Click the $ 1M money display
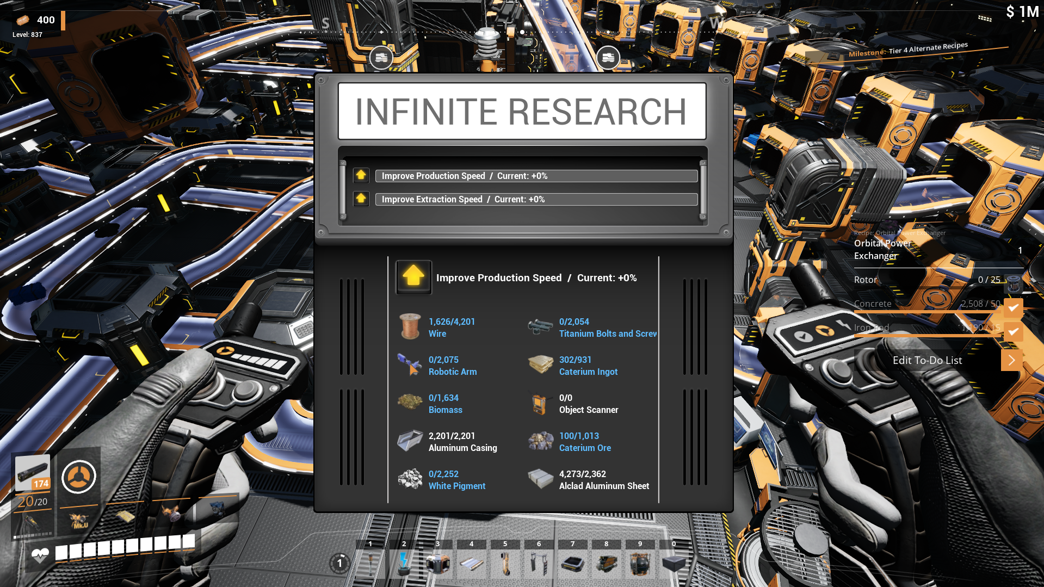This screenshot has height=587, width=1044. coord(1022,12)
